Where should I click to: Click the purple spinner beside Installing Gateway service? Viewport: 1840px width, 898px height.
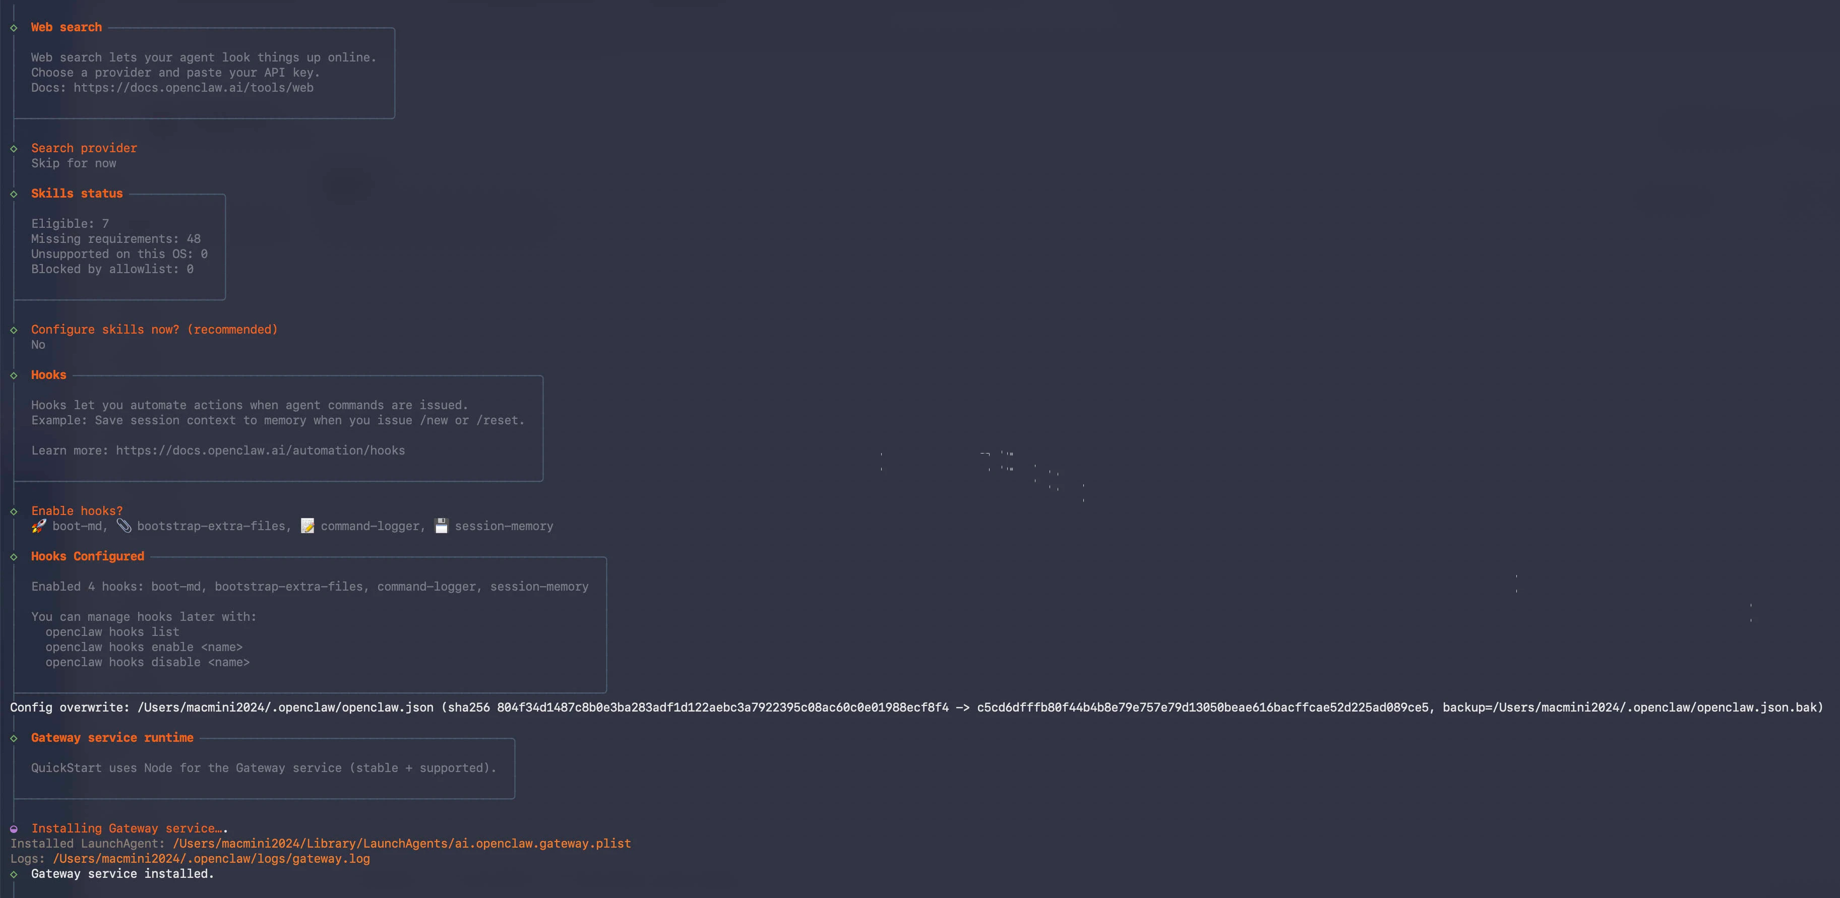14,829
